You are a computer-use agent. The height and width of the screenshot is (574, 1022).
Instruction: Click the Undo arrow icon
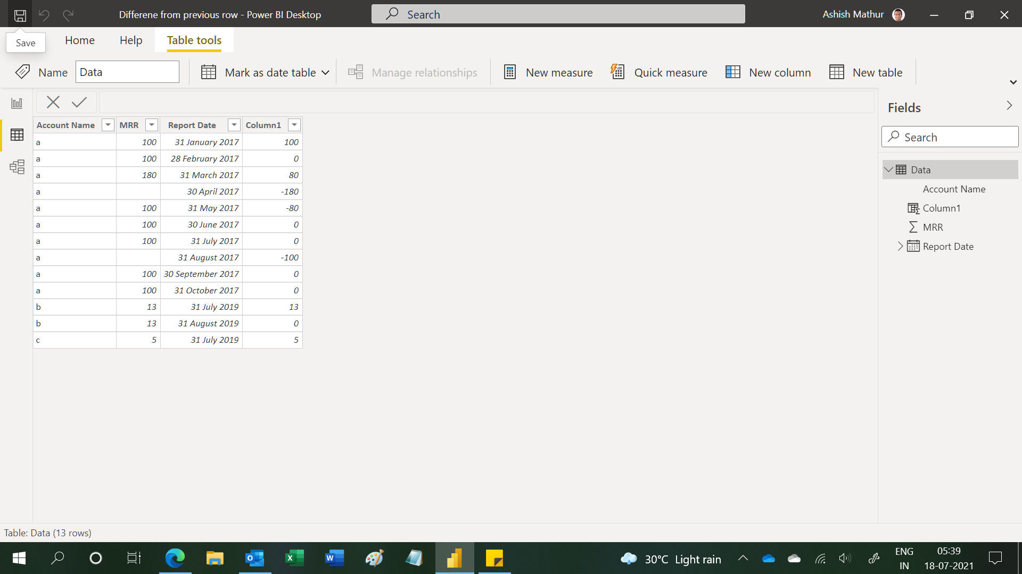[44, 15]
